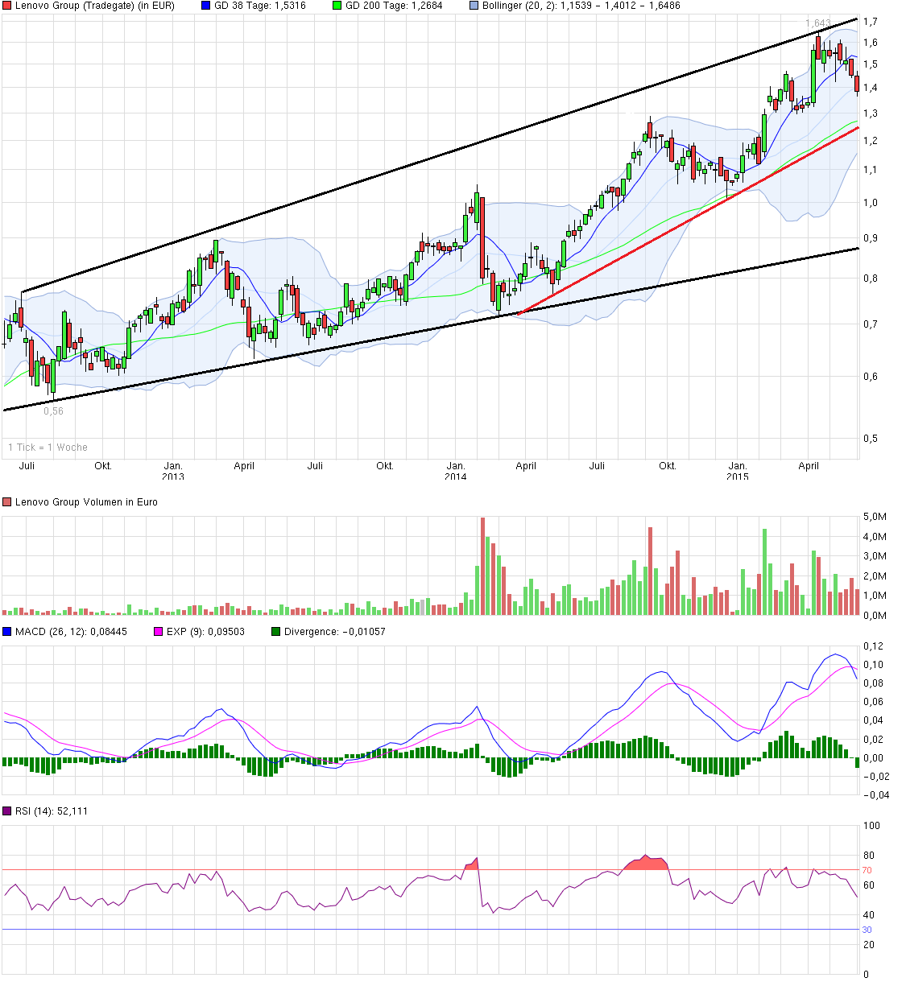Click 'GD 38 Tage: 1,5316' label
This screenshot has height=986, width=906.
[x=260, y=6]
